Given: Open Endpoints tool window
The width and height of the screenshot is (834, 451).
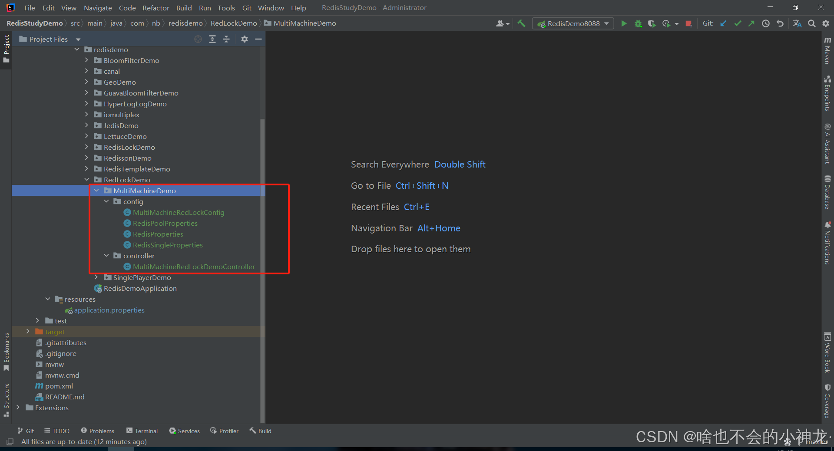Looking at the screenshot, I should coord(827,93).
